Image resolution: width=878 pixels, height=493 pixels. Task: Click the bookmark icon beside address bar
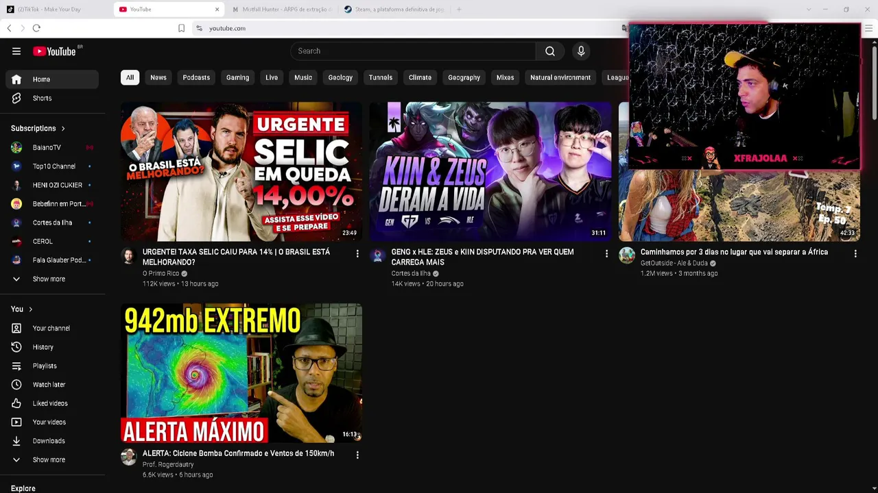[181, 28]
